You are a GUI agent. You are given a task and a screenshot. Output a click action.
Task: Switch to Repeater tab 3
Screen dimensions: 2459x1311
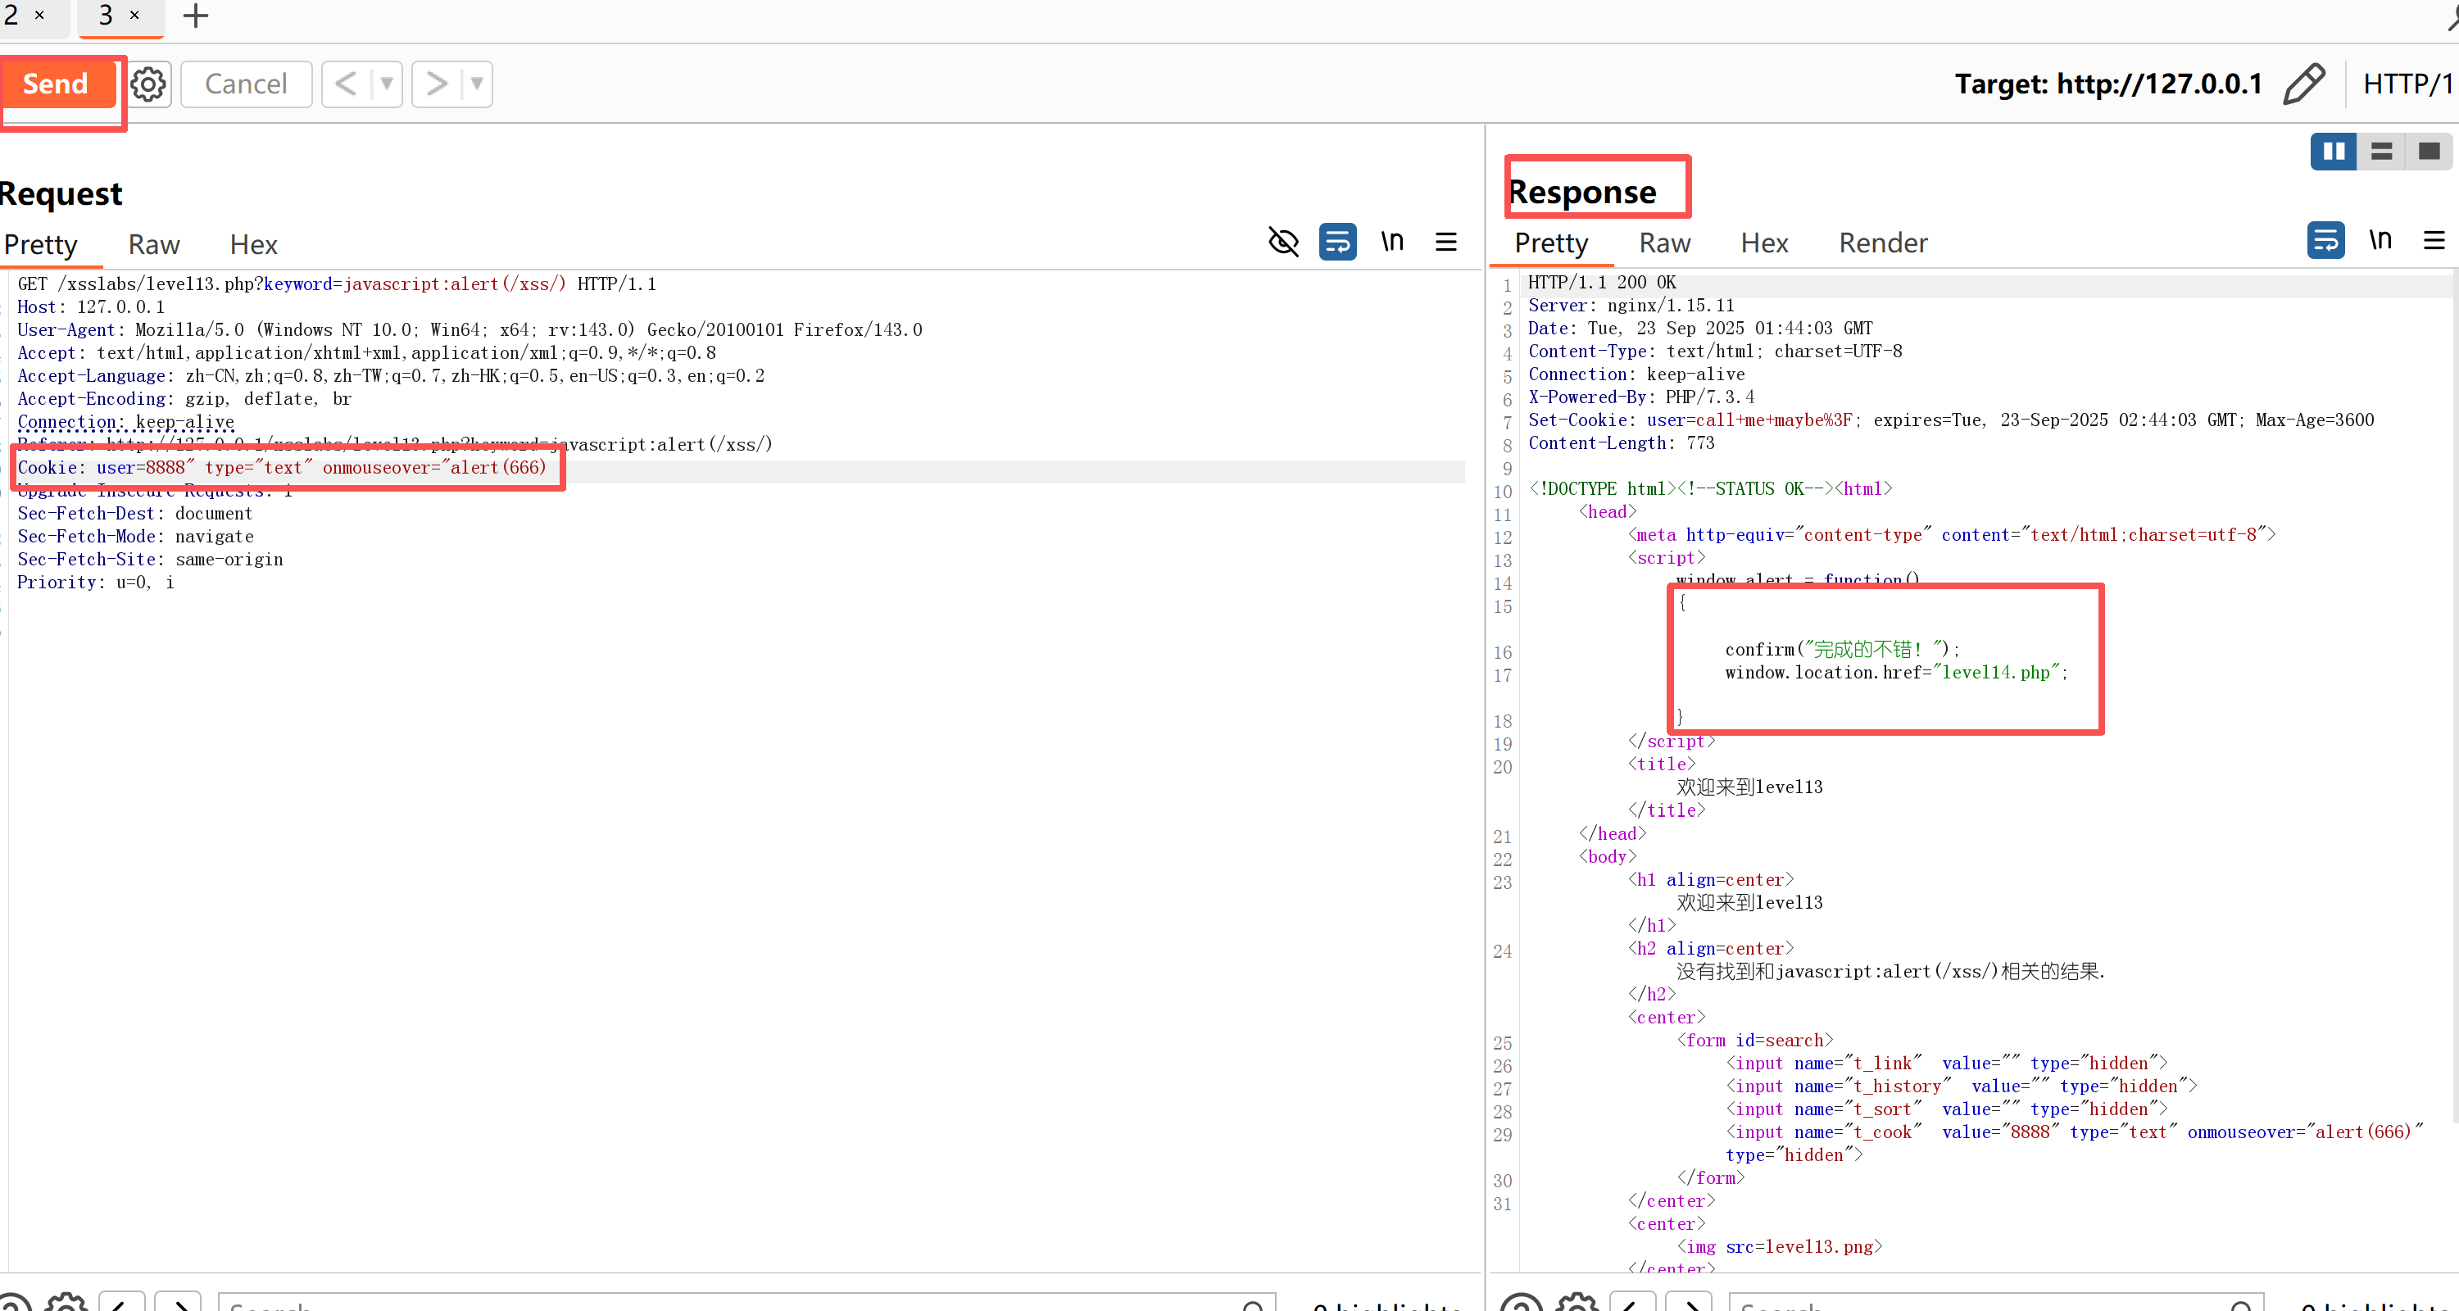click(105, 16)
